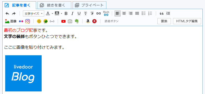205x94 pixels.
Task: Click the line ここに画像を貼り付けてみます。
Action: 34,48
